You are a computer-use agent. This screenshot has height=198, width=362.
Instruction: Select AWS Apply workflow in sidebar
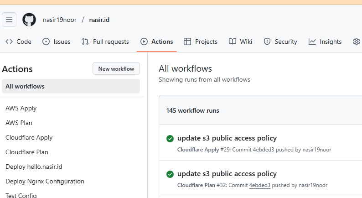tap(21, 109)
